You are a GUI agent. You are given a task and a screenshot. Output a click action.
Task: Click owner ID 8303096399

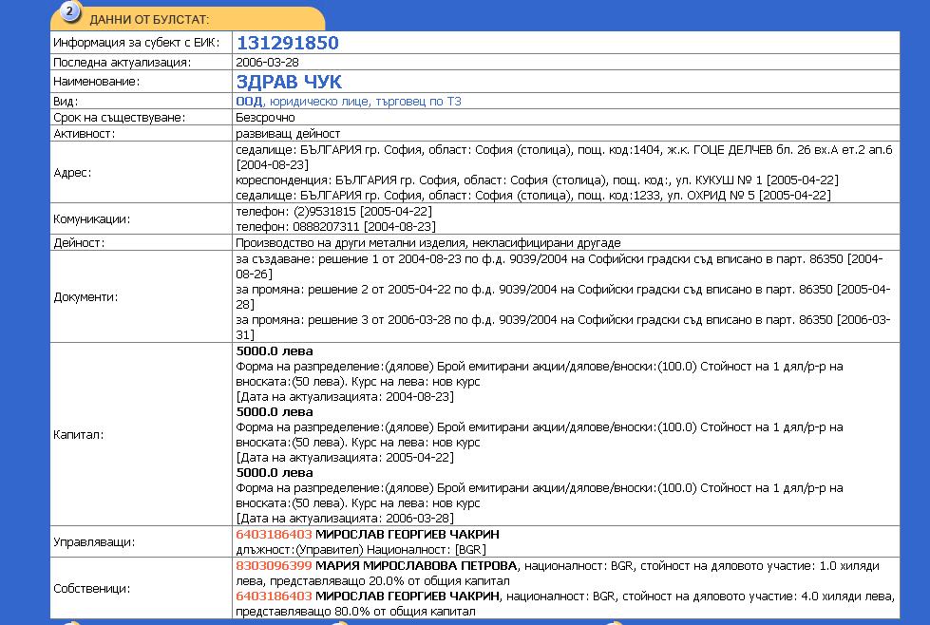pos(274,566)
